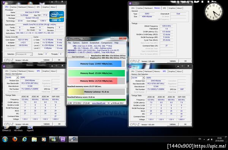Image resolution: width=228 pixels, height=150 pixels.
Task: Switch to About tab in Slot #2 window
Action: pos(53,71)
